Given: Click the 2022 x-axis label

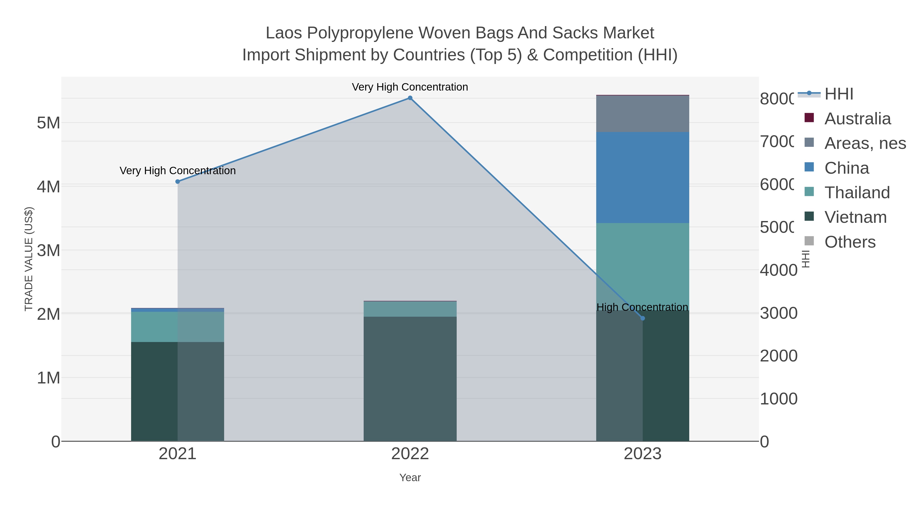Looking at the screenshot, I should coord(410,454).
